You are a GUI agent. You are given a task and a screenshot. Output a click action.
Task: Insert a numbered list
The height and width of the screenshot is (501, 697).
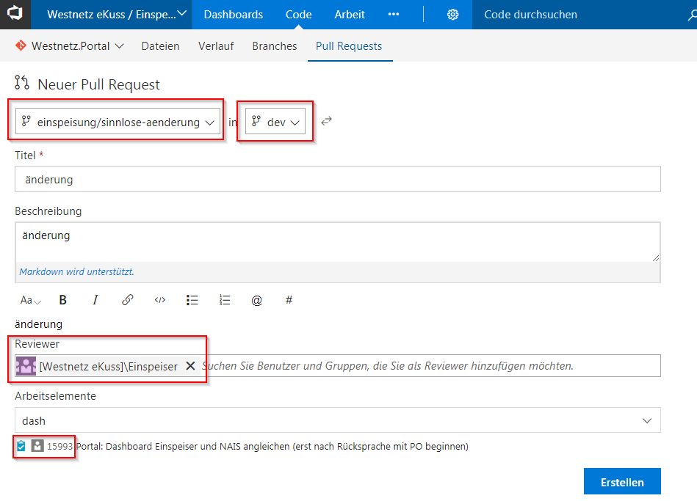(x=225, y=300)
